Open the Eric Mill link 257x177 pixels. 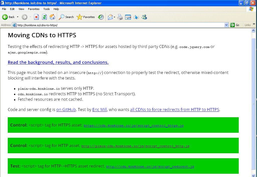[100, 109]
